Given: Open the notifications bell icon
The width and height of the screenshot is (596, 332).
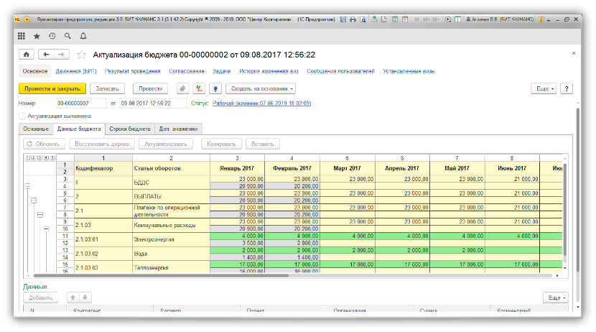Looking at the screenshot, I should pos(83,35).
